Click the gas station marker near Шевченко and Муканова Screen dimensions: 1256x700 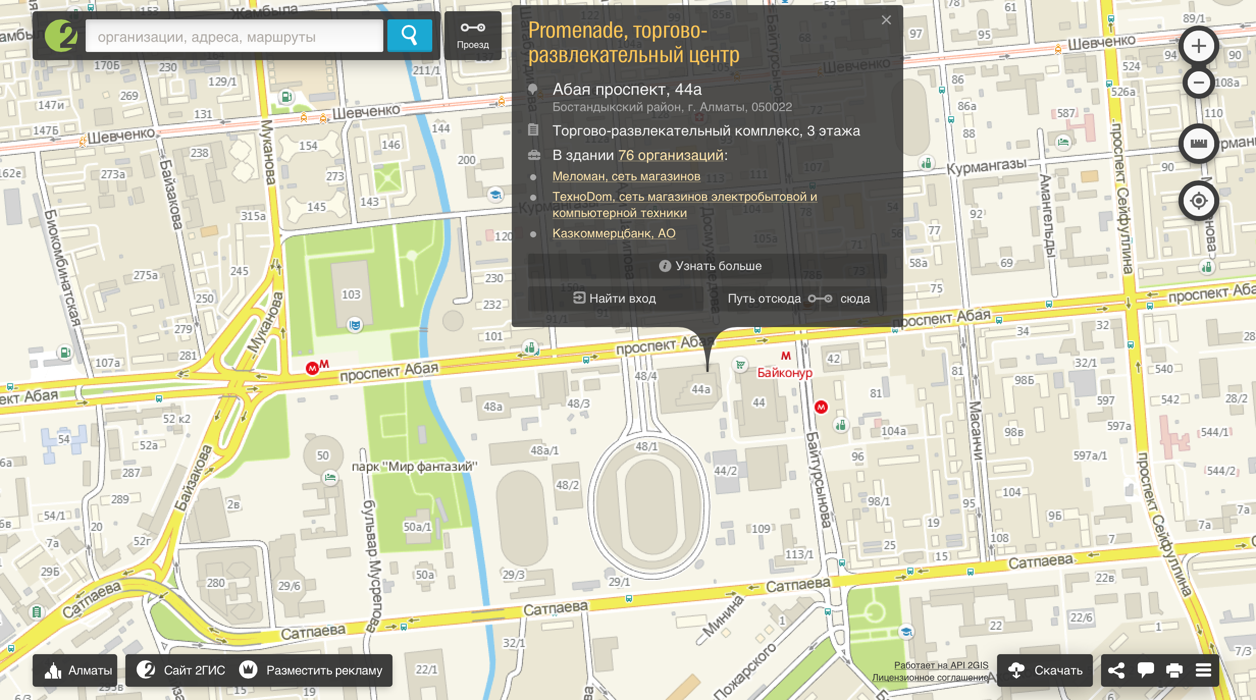[x=287, y=96]
